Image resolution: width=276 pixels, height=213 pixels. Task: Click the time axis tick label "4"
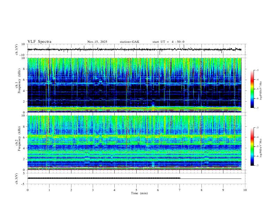115,190
